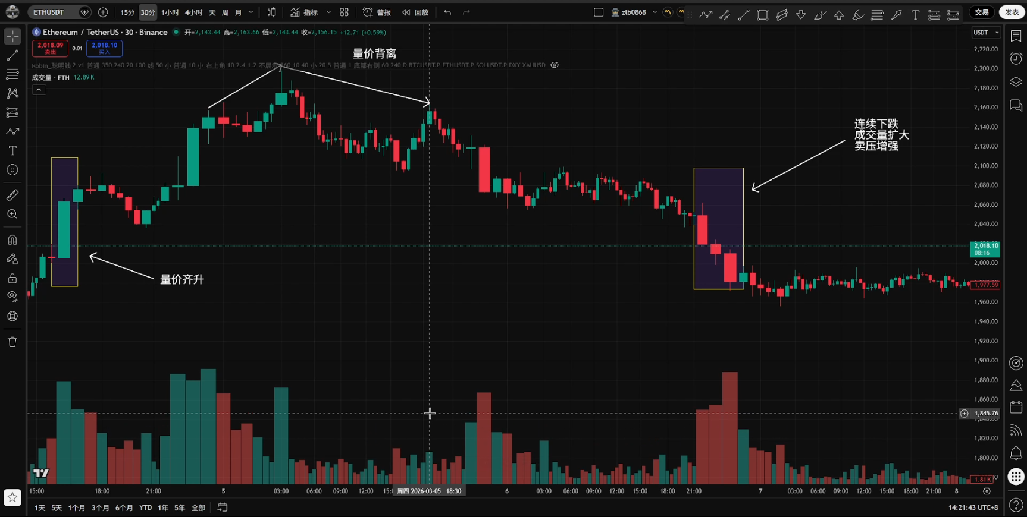Open the USDT currency dropdown
1027x517 pixels.
tap(985, 33)
